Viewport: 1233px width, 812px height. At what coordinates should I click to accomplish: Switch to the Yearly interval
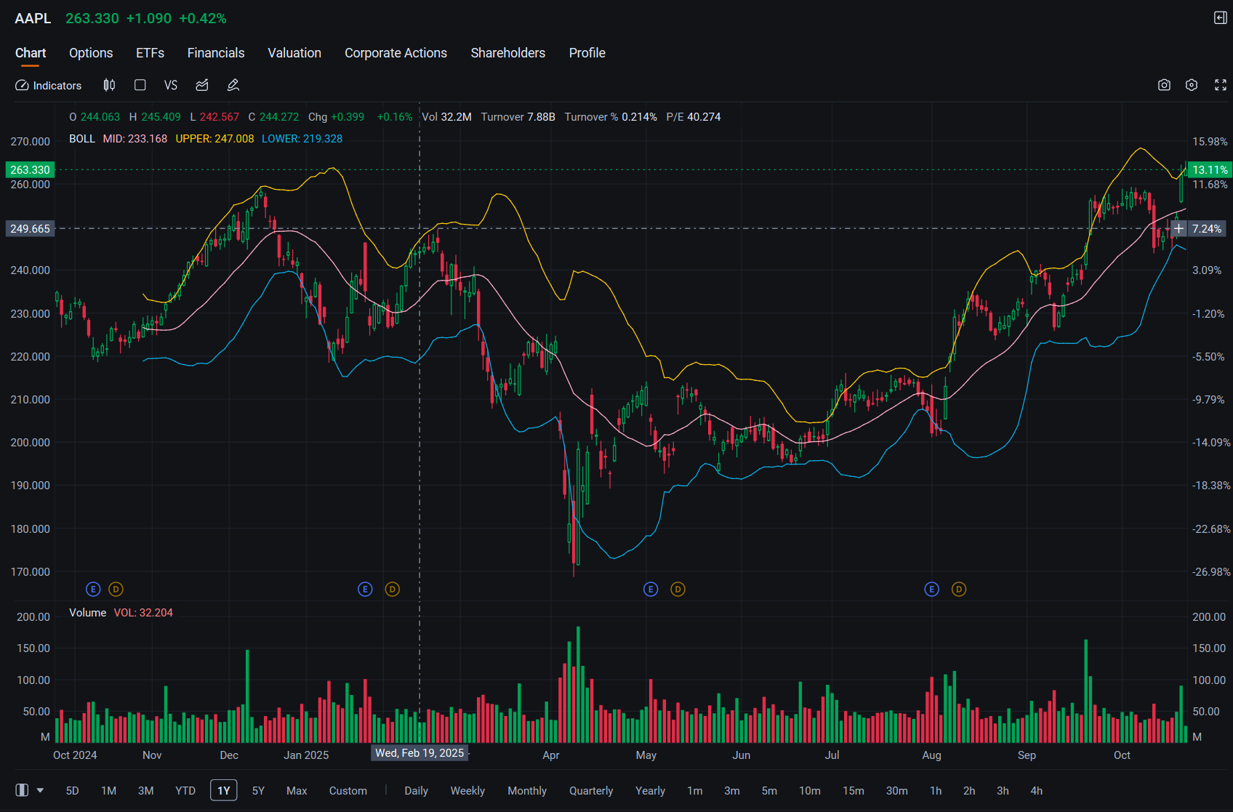point(651,791)
